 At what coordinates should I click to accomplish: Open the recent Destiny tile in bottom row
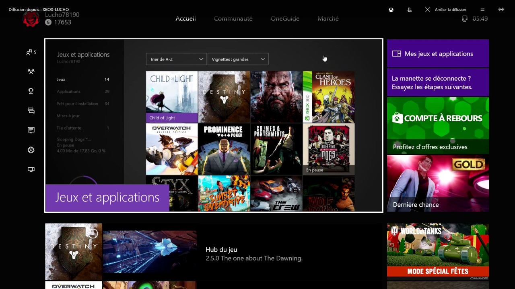[74, 252]
